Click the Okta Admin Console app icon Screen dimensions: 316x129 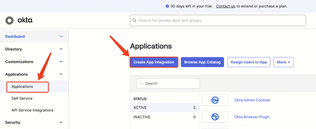click(x=215, y=100)
